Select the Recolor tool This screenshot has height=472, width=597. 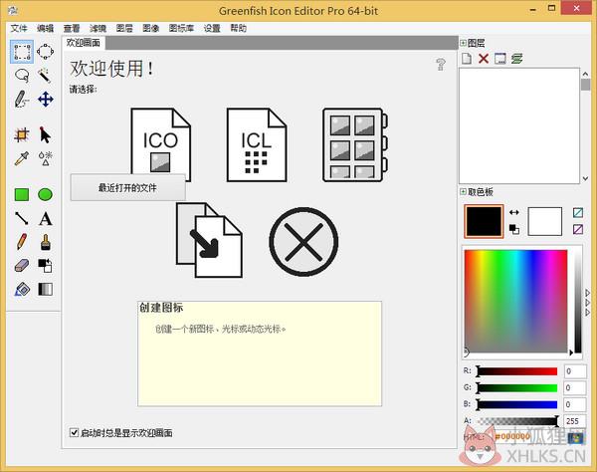[46, 266]
